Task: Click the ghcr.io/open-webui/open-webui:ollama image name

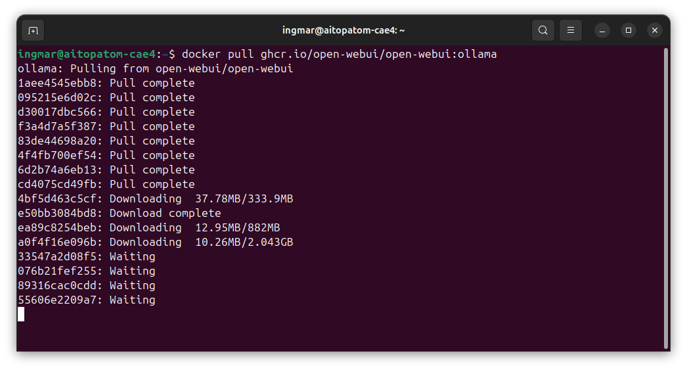Action: coord(372,54)
